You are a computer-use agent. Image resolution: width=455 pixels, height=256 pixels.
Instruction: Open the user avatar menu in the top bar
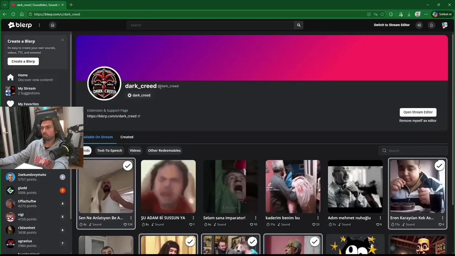tap(444, 25)
